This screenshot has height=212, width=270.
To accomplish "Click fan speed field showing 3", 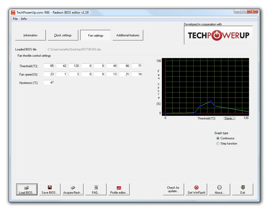I will pyautogui.click(x=74, y=74).
